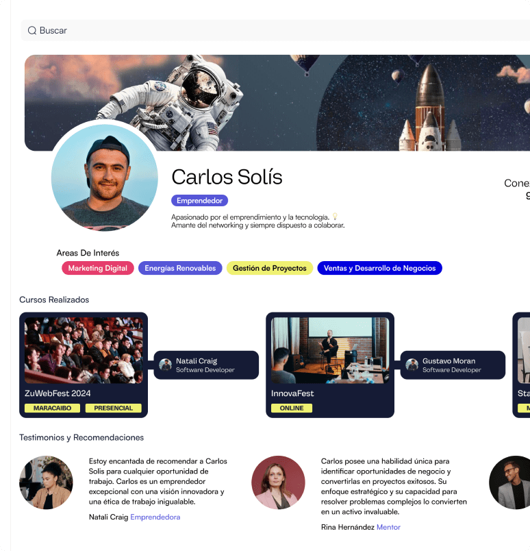Open the ZuWebFest 2024 course image
The image size is (530, 551).
84,350
